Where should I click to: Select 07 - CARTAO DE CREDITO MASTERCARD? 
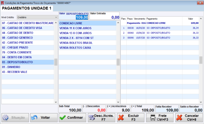point(28,23)
